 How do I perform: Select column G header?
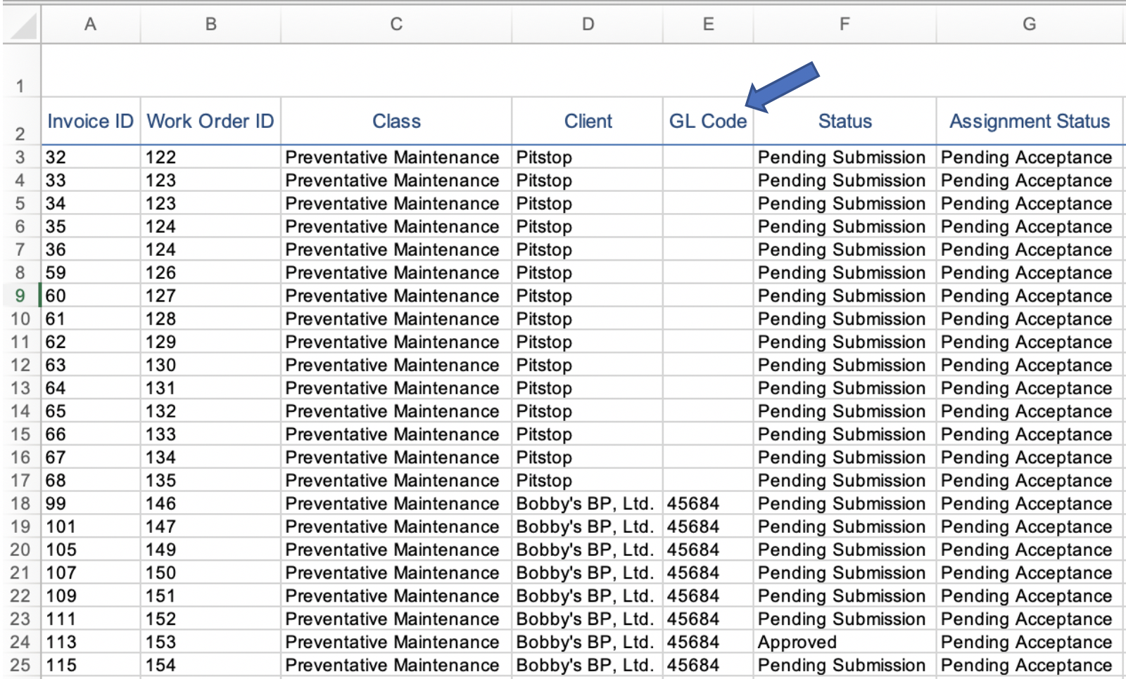(1029, 25)
